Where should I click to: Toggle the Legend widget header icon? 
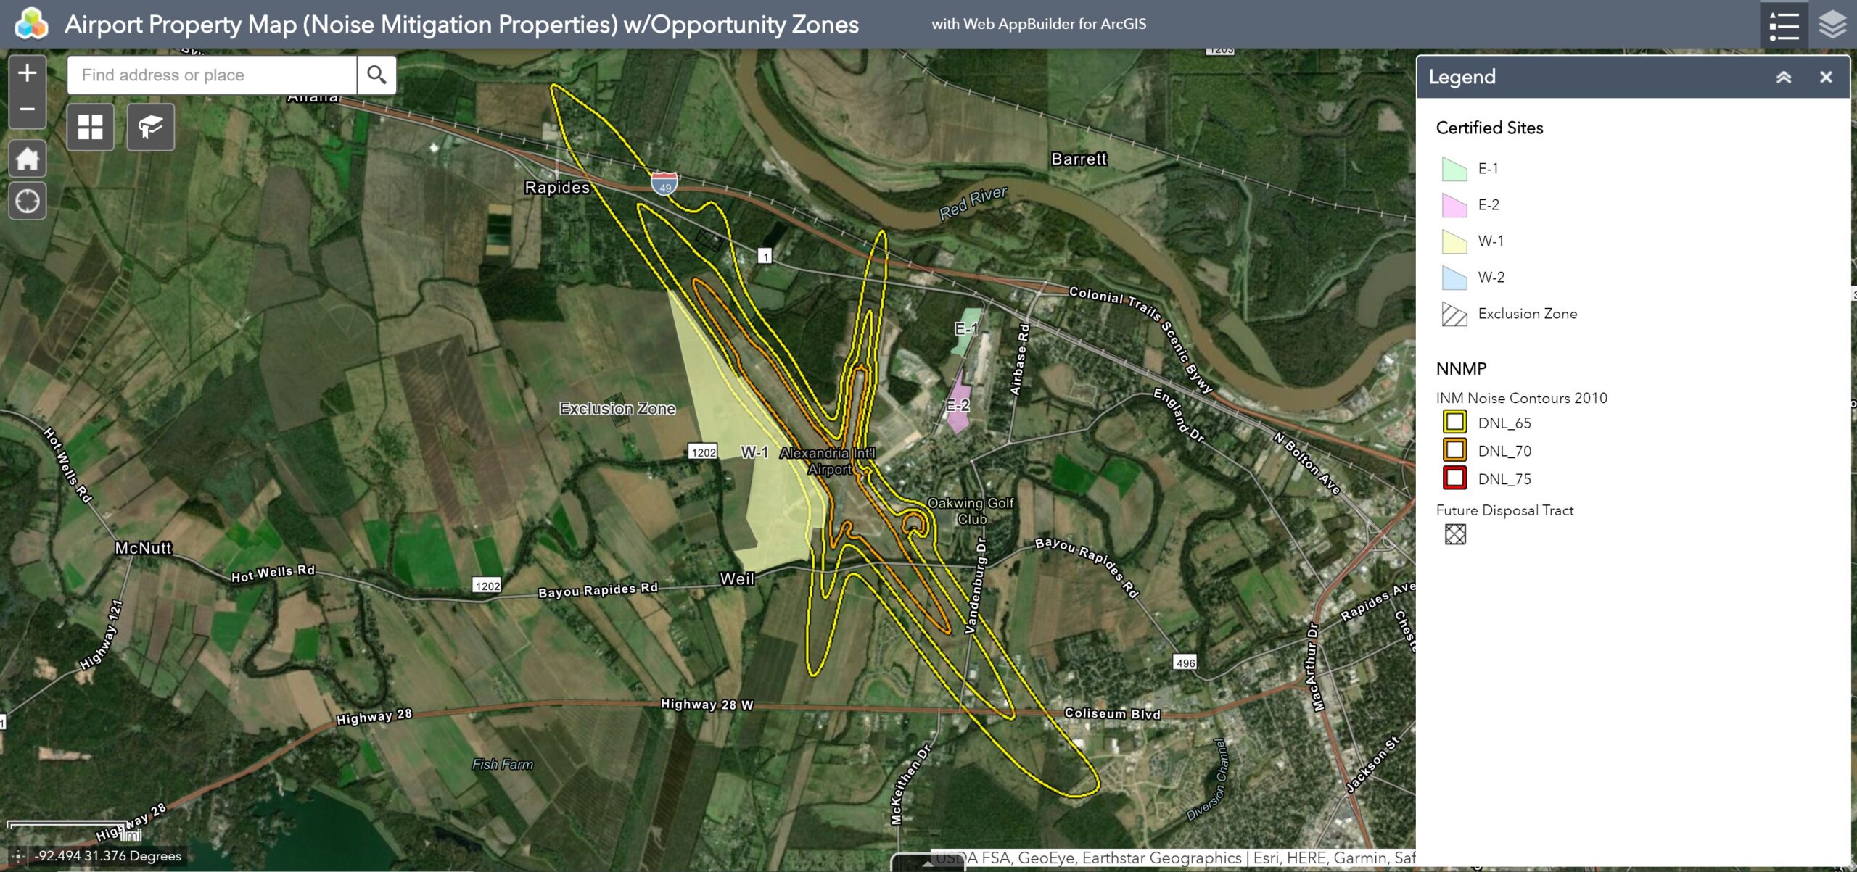click(1784, 25)
